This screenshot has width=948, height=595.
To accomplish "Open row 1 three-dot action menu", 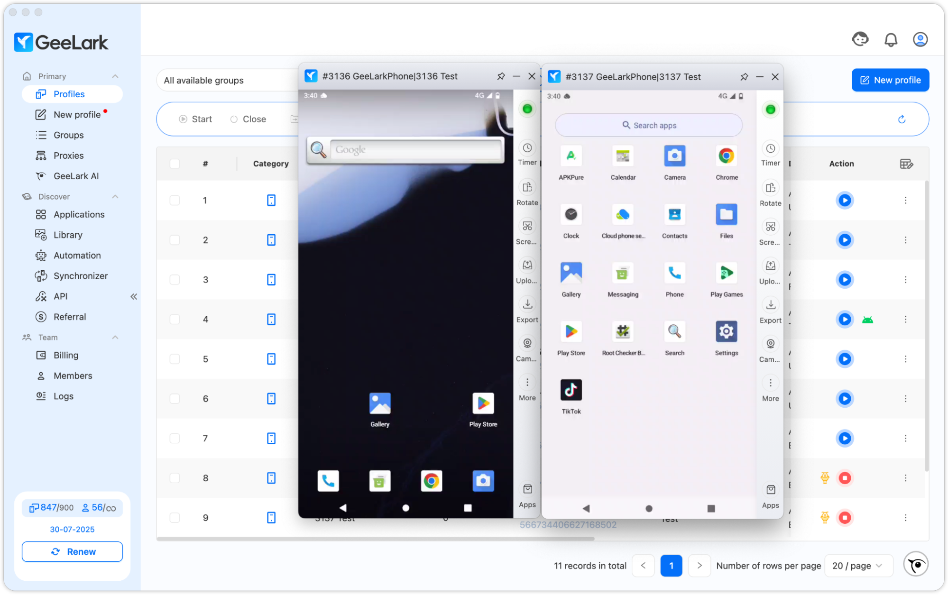I will click(905, 200).
